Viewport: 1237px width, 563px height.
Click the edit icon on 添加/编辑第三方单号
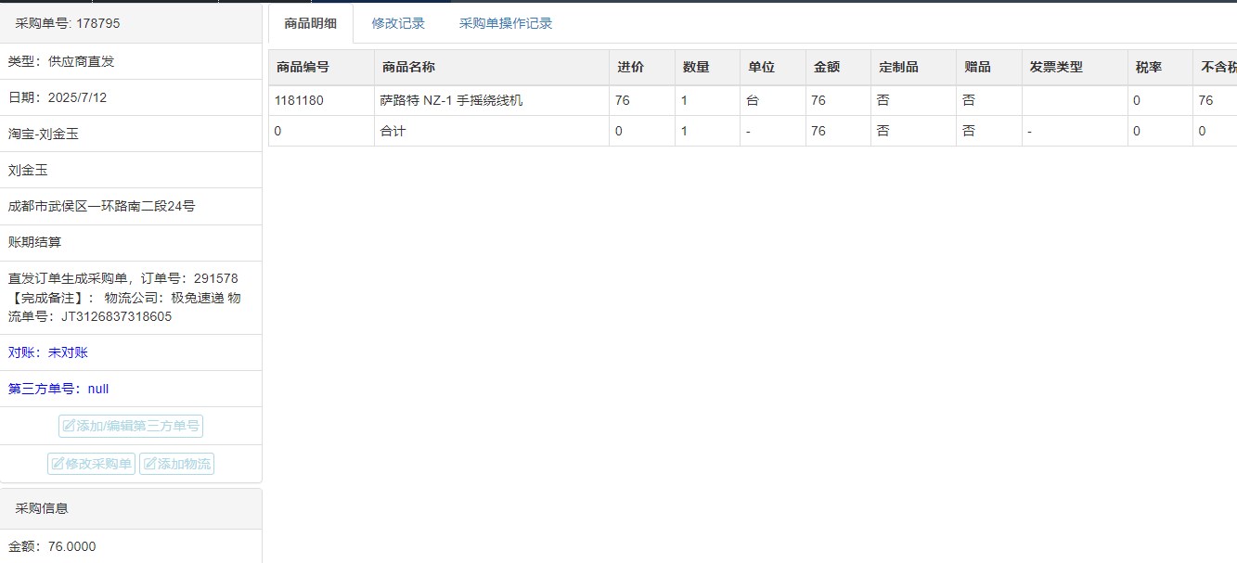69,426
